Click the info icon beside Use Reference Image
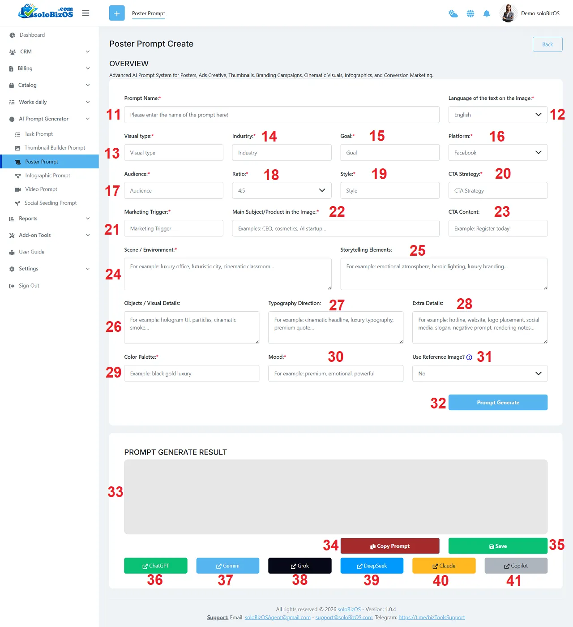 [x=469, y=357]
